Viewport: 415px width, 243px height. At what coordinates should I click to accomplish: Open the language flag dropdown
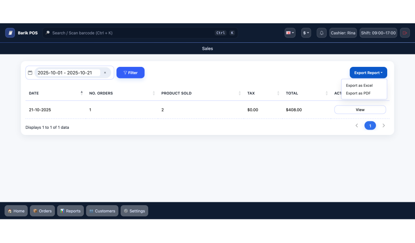290,33
